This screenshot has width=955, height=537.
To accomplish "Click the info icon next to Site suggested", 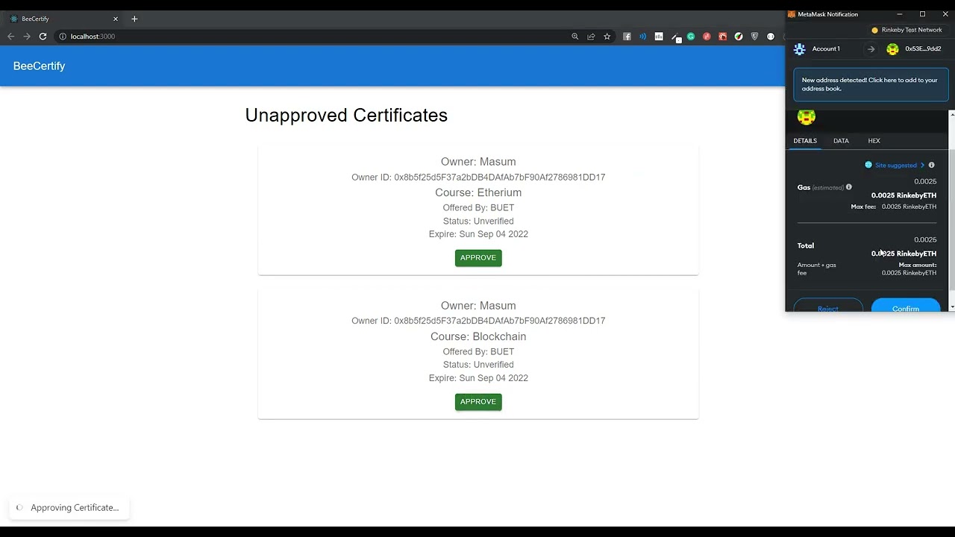I will point(931,165).
